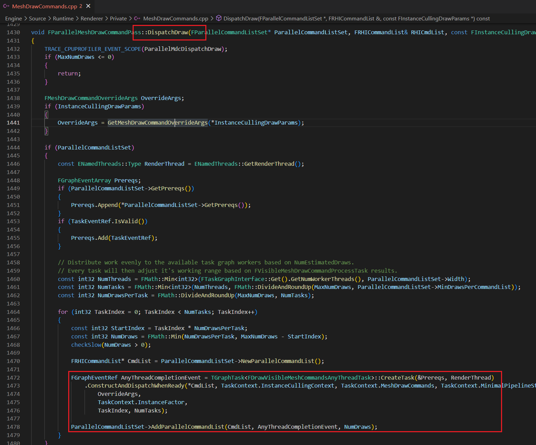This screenshot has width=536, height=445.
Task: Click the C++ file icon in the editor tab
Action: pyautogui.click(x=6, y=6)
